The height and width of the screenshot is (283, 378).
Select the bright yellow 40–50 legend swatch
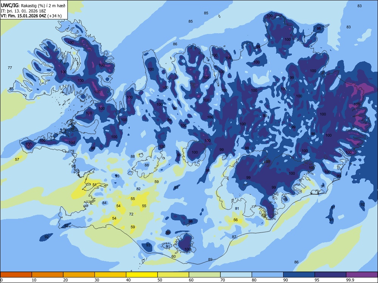point(142,275)
